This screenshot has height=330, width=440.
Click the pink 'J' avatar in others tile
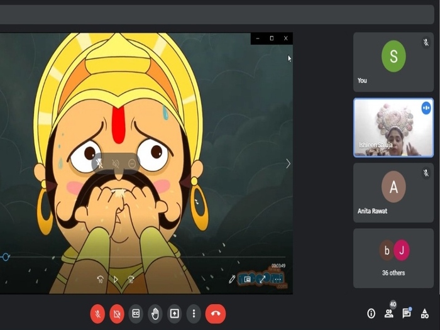click(x=402, y=250)
